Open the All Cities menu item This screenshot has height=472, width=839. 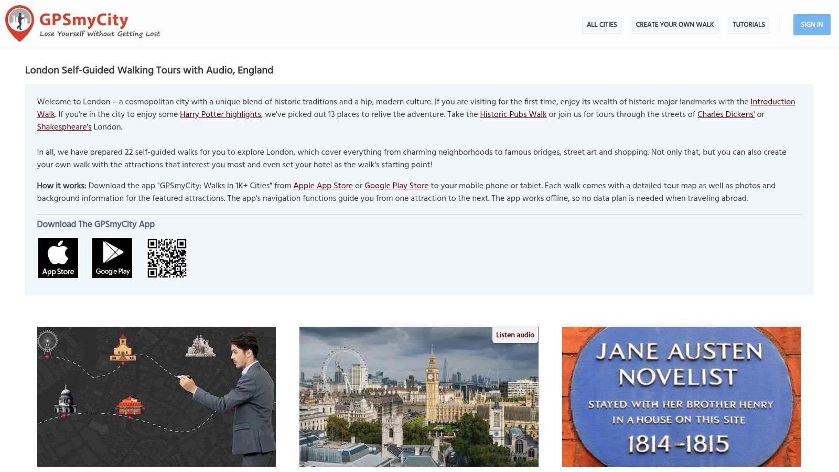pyautogui.click(x=601, y=25)
